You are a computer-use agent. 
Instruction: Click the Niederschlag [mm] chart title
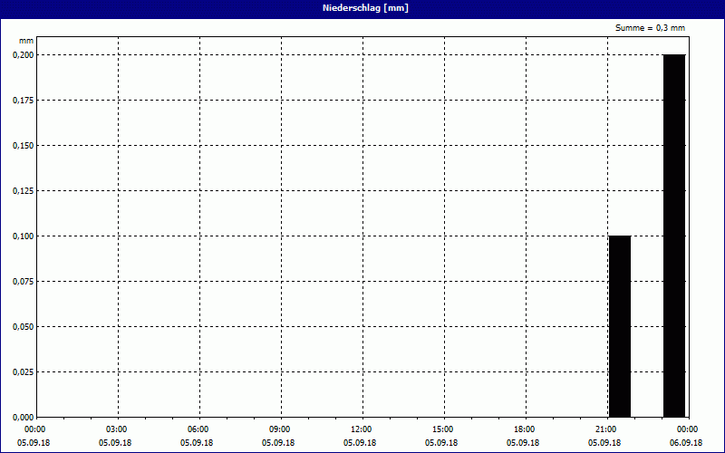pyautogui.click(x=362, y=8)
